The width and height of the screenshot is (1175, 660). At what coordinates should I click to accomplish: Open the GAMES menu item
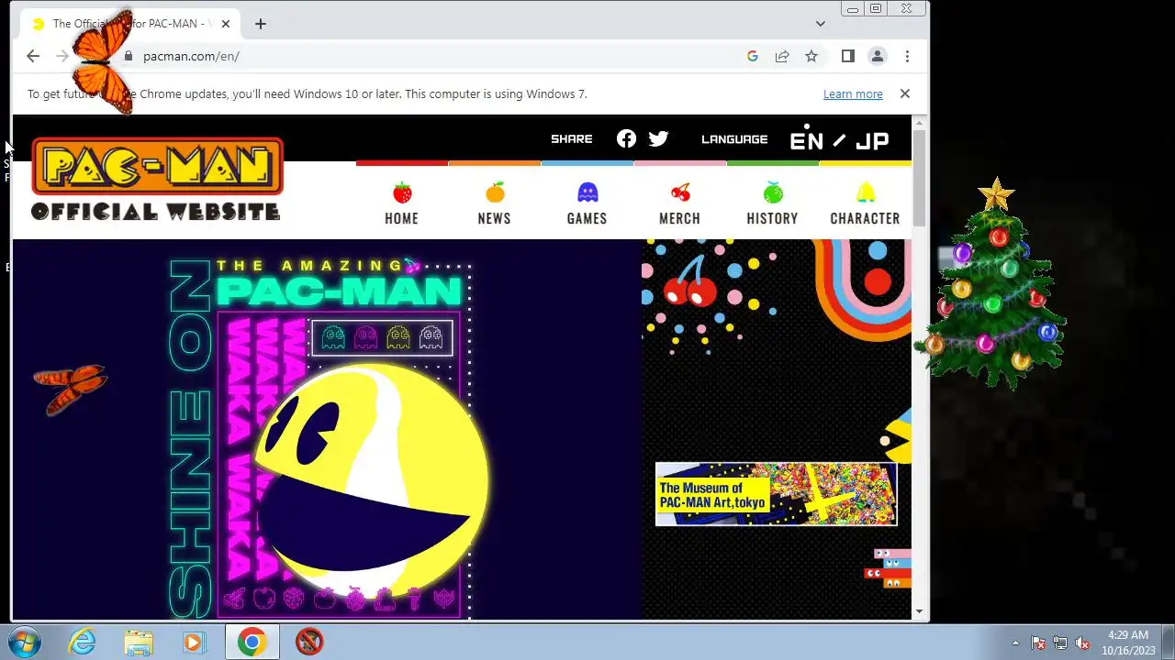(x=587, y=203)
